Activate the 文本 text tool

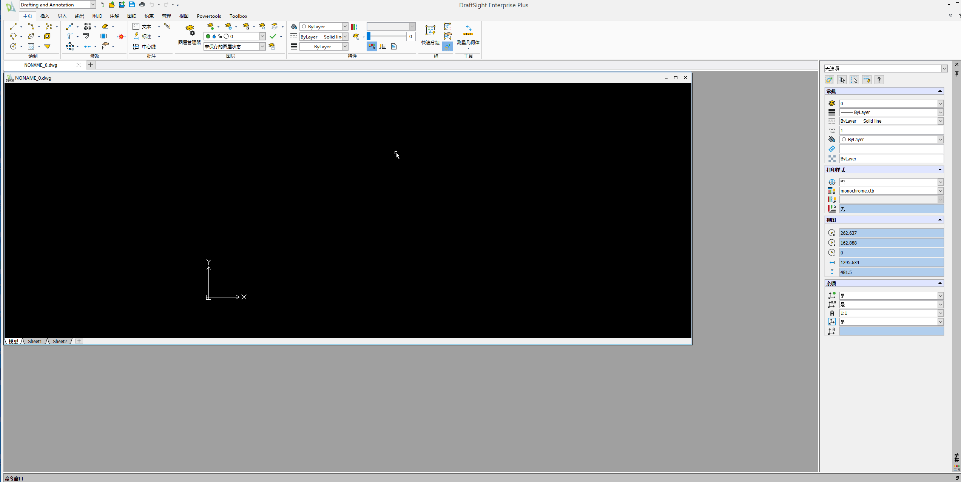(x=147, y=26)
